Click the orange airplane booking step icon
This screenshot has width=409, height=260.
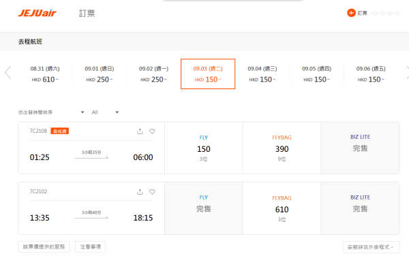[351, 13]
